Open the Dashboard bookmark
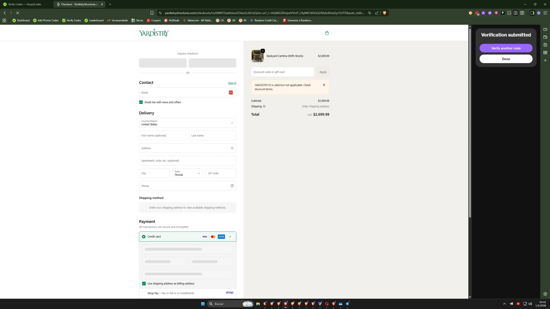Screen dimensions: 550x309 click(21, 21)
